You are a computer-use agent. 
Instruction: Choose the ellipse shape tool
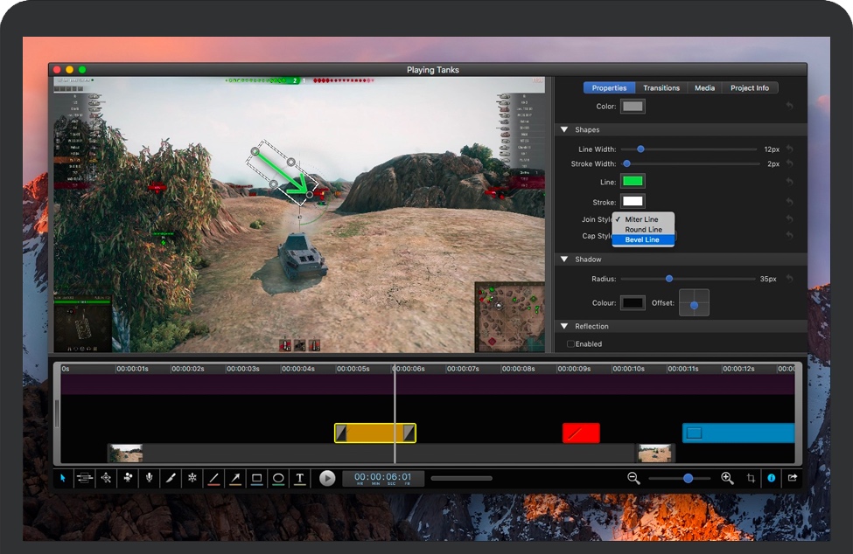(278, 478)
